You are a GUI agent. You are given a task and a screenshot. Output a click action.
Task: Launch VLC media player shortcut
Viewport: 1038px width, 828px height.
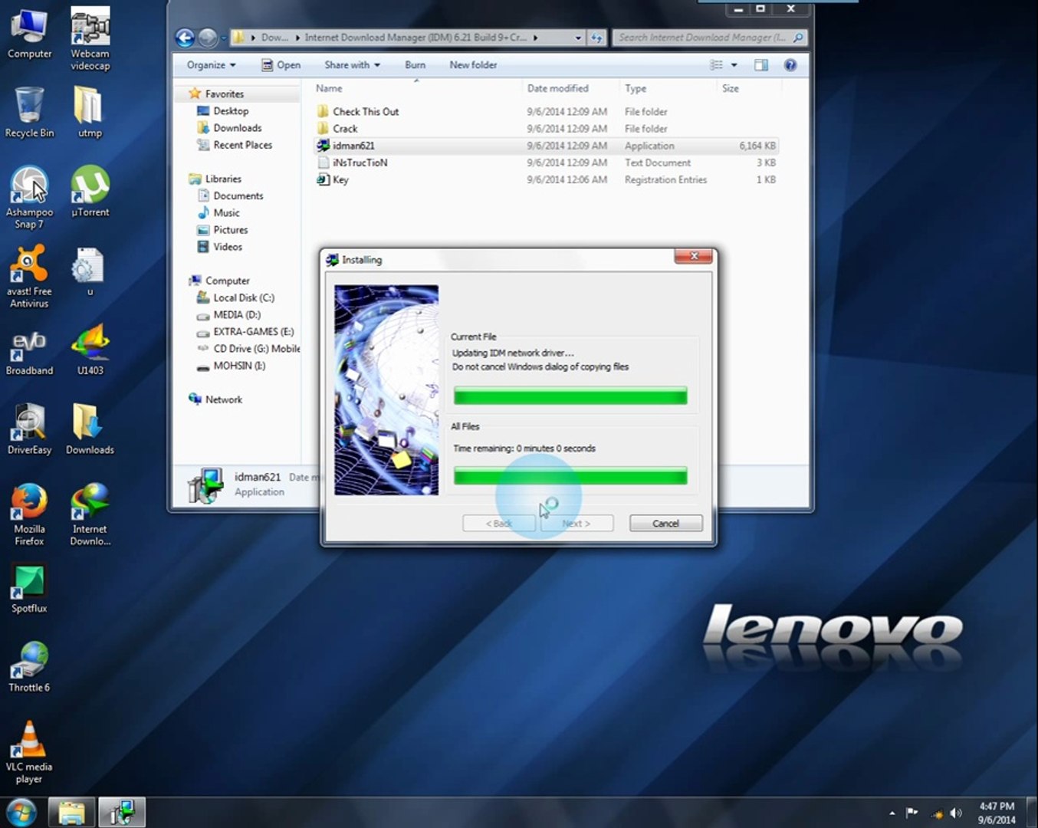pos(29,752)
